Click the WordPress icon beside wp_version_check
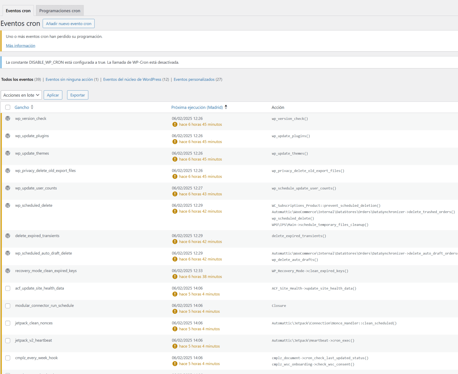The image size is (458, 374). tap(8, 118)
